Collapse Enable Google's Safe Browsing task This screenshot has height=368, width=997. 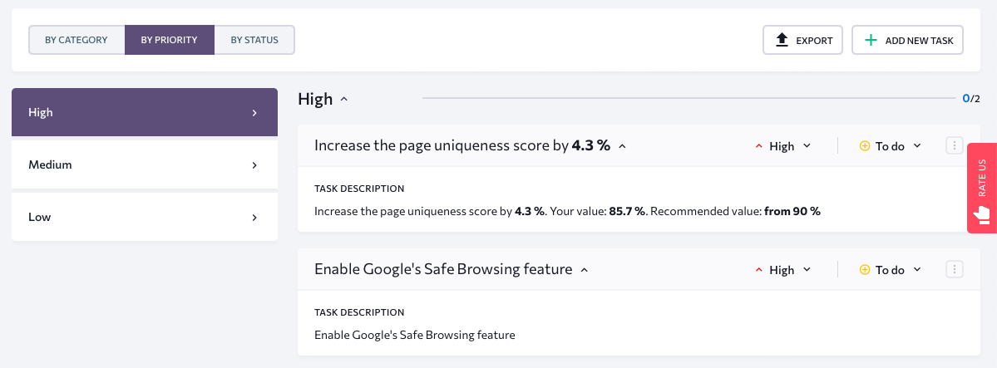pos(585,270)
